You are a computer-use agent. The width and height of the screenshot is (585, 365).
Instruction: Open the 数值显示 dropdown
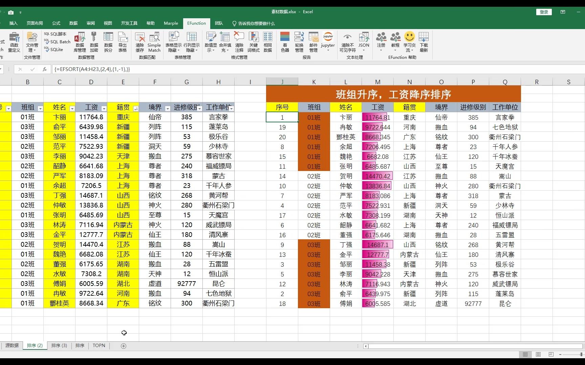tap(211, 42)
